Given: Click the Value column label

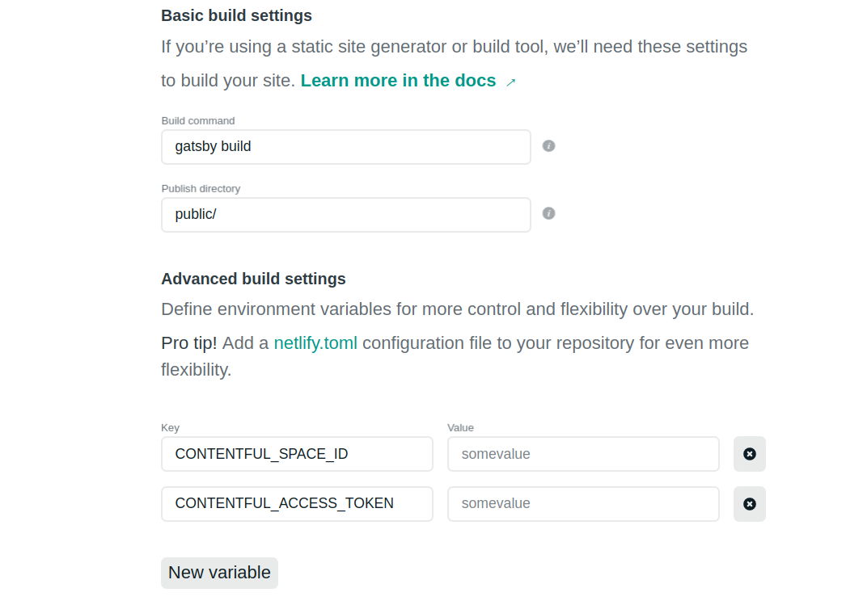Looking at the screenshot, I should point(460,428).
